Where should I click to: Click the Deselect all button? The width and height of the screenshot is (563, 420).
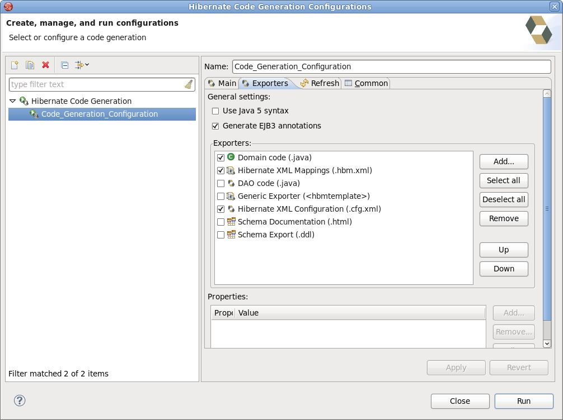click(x=503, y=199)
